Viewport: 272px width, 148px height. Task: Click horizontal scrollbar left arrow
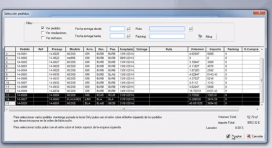(x=7, y=109)
